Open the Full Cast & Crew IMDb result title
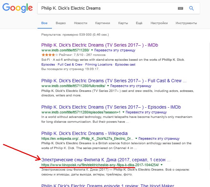Screen dimensions: 210x187 (x=114, y=81)
